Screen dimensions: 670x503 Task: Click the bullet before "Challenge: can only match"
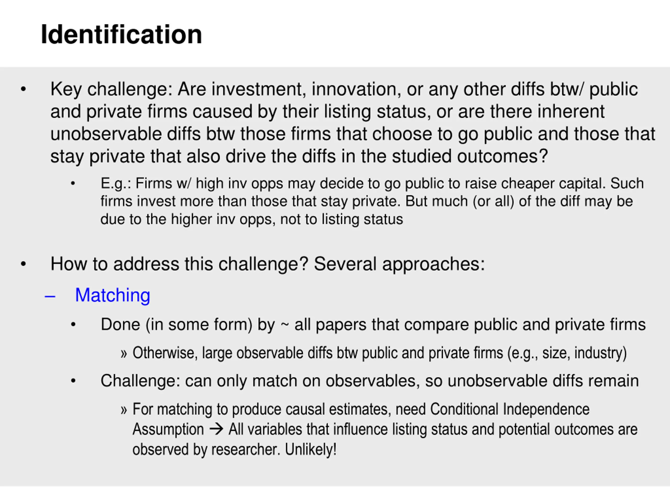tap(73, 381)
